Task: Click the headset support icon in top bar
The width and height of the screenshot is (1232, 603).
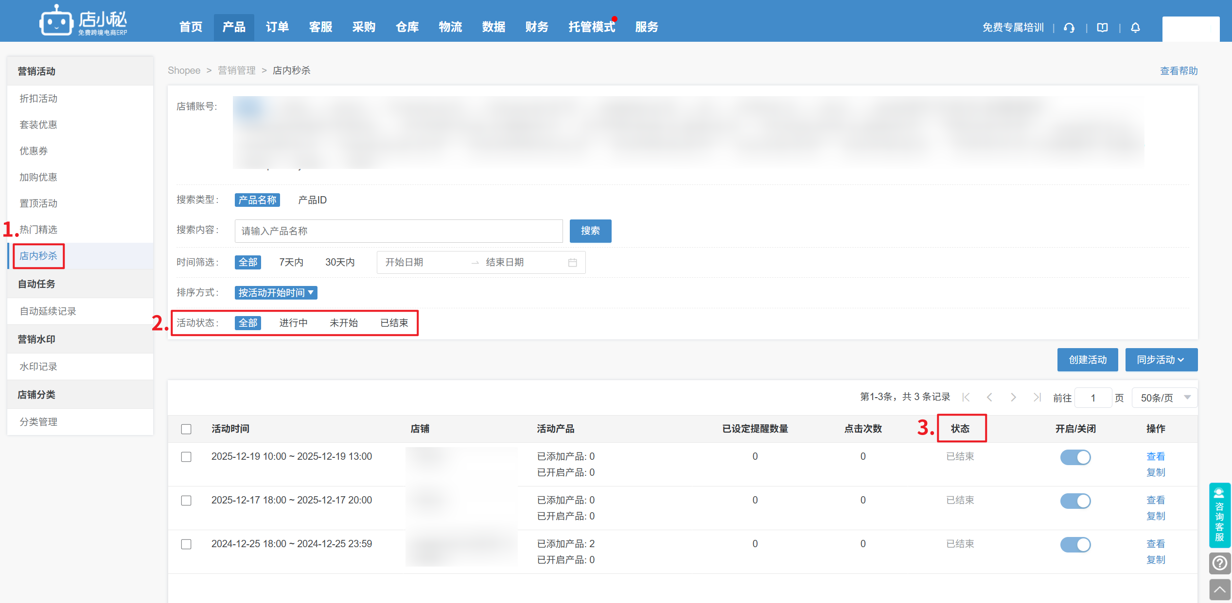Action: [1069, 28]
